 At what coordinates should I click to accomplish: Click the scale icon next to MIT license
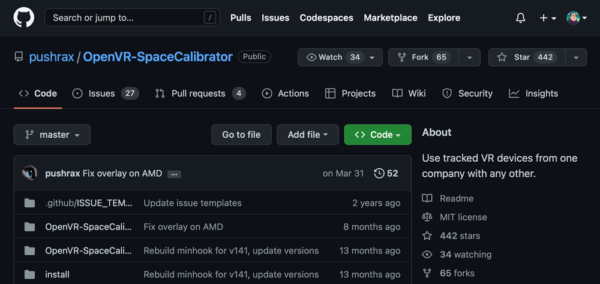coord(427,217)
